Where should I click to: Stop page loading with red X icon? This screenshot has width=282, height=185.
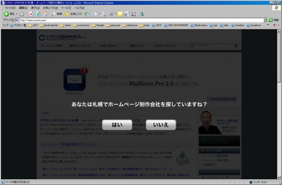click(x=31, y=14)
